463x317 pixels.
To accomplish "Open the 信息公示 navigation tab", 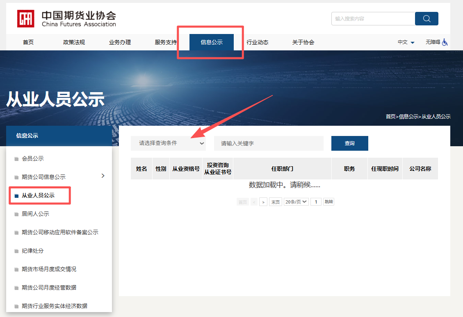I will click(212, 42).
